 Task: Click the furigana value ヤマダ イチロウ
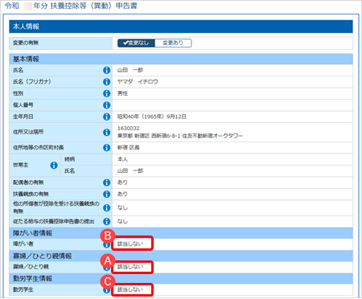point(138,82)
